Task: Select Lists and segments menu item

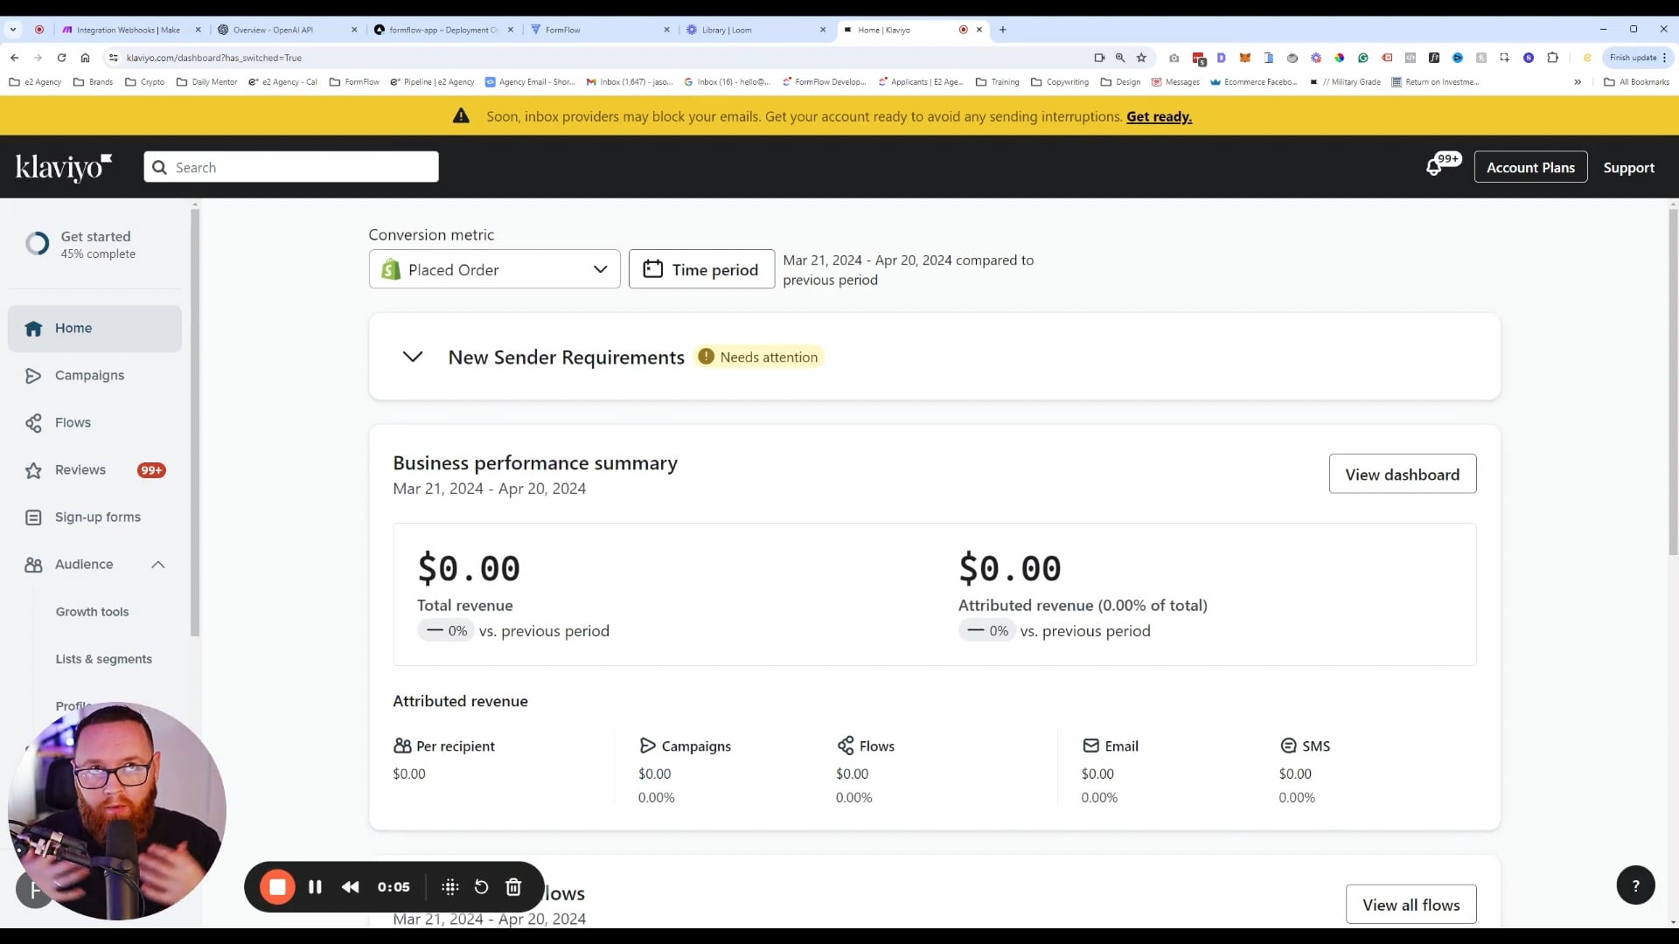Action: point(104,658)
